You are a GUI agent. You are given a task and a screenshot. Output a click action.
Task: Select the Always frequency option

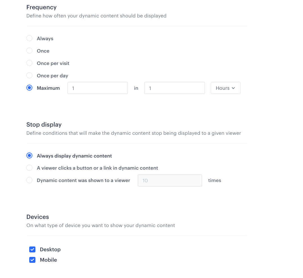(30, 38)
